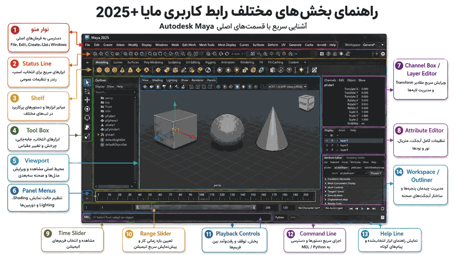Click the Visibility 'on' value in Channel Box

tap(363, 123)
